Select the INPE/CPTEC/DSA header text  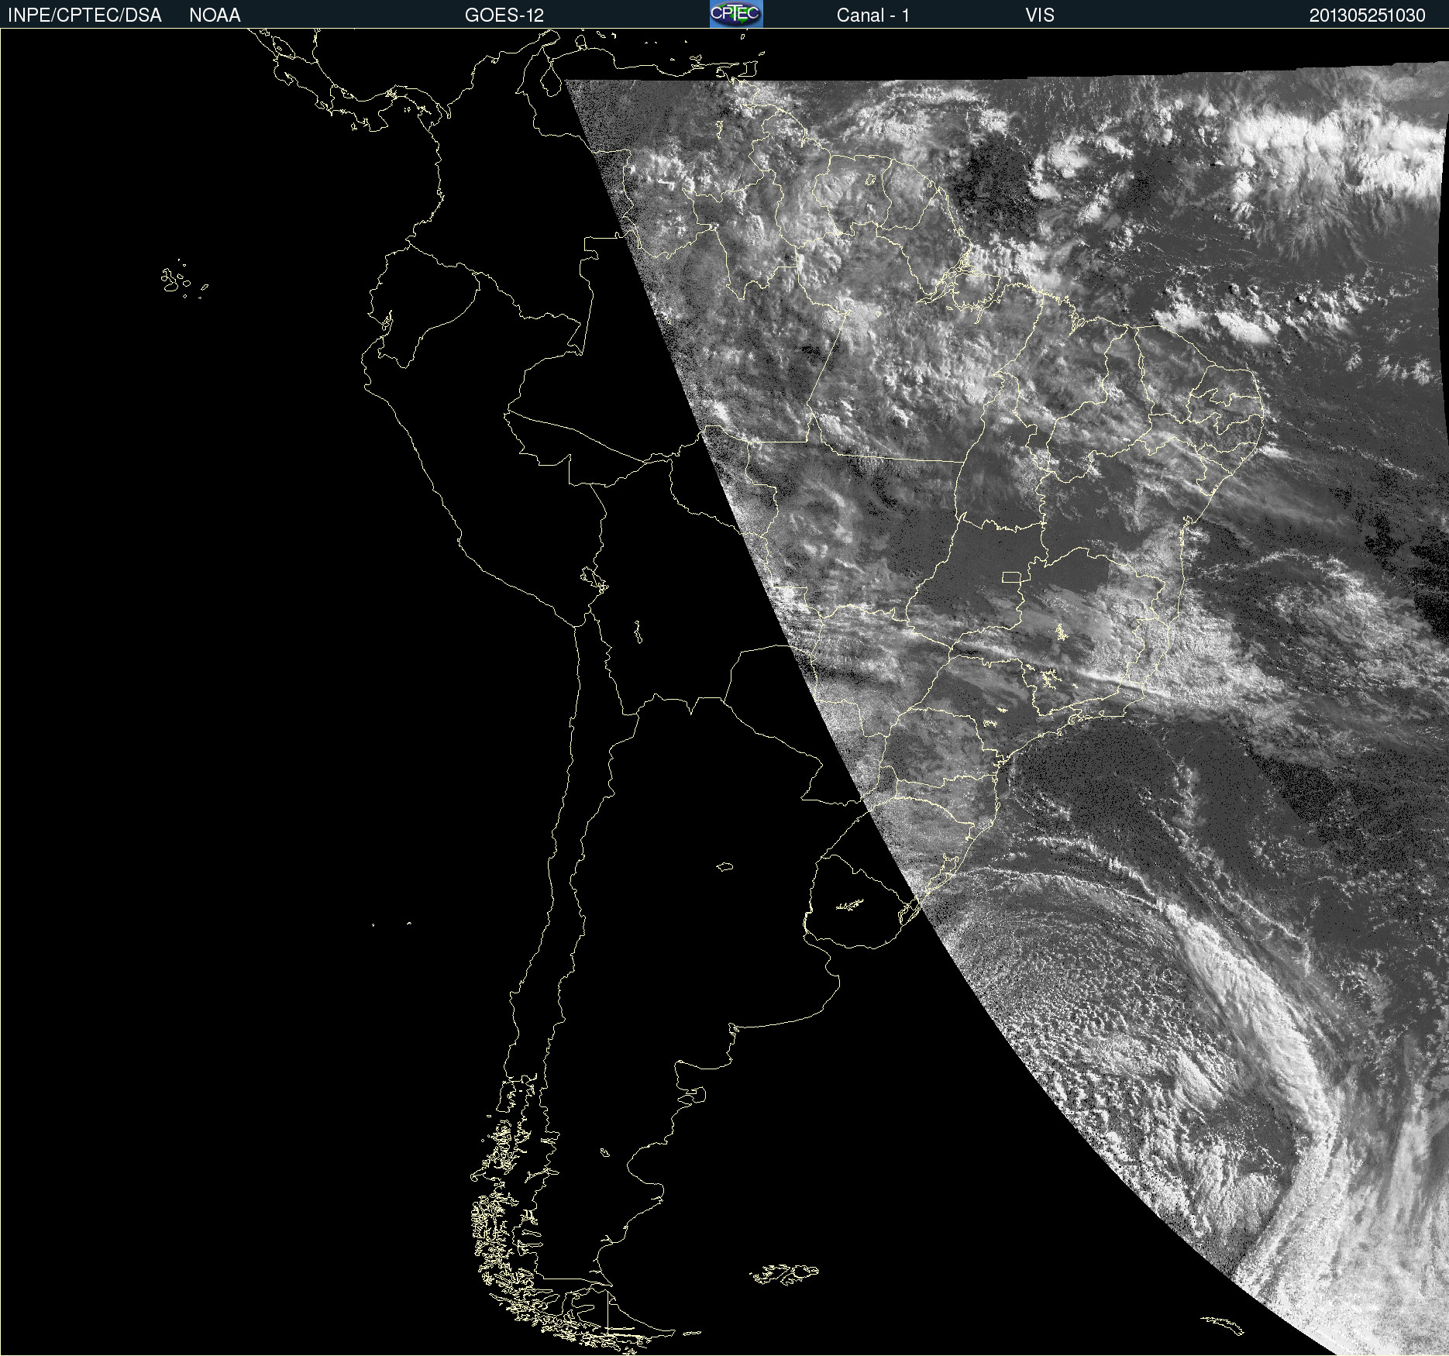84,15
